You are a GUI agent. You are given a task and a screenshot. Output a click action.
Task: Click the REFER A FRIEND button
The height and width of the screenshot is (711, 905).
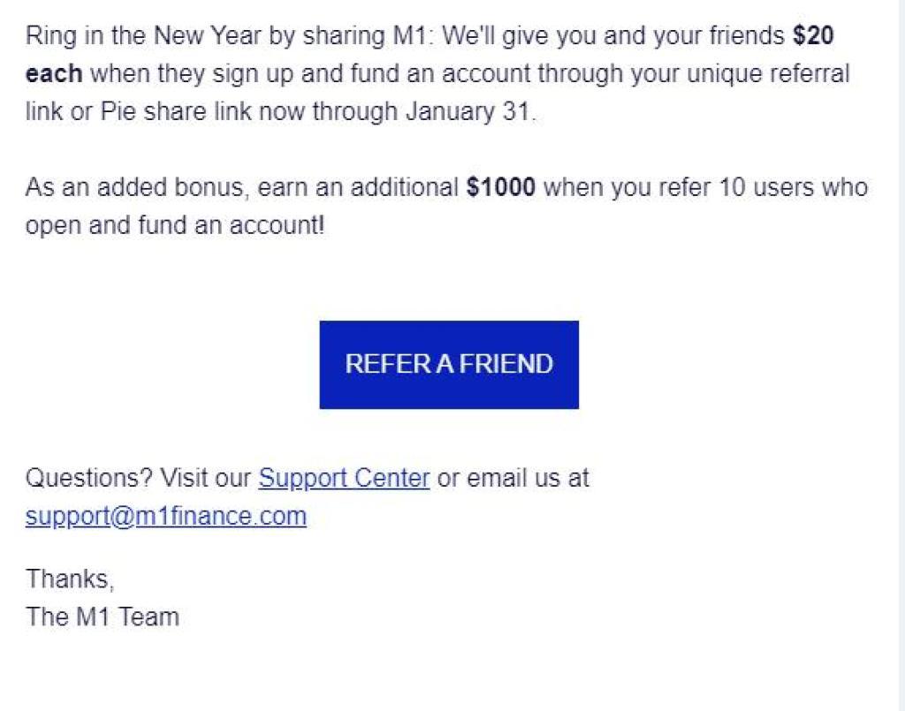[449, 365]
